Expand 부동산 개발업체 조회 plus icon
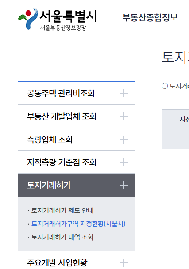Viewport: 189px width, 269px height. coord(124,116)
